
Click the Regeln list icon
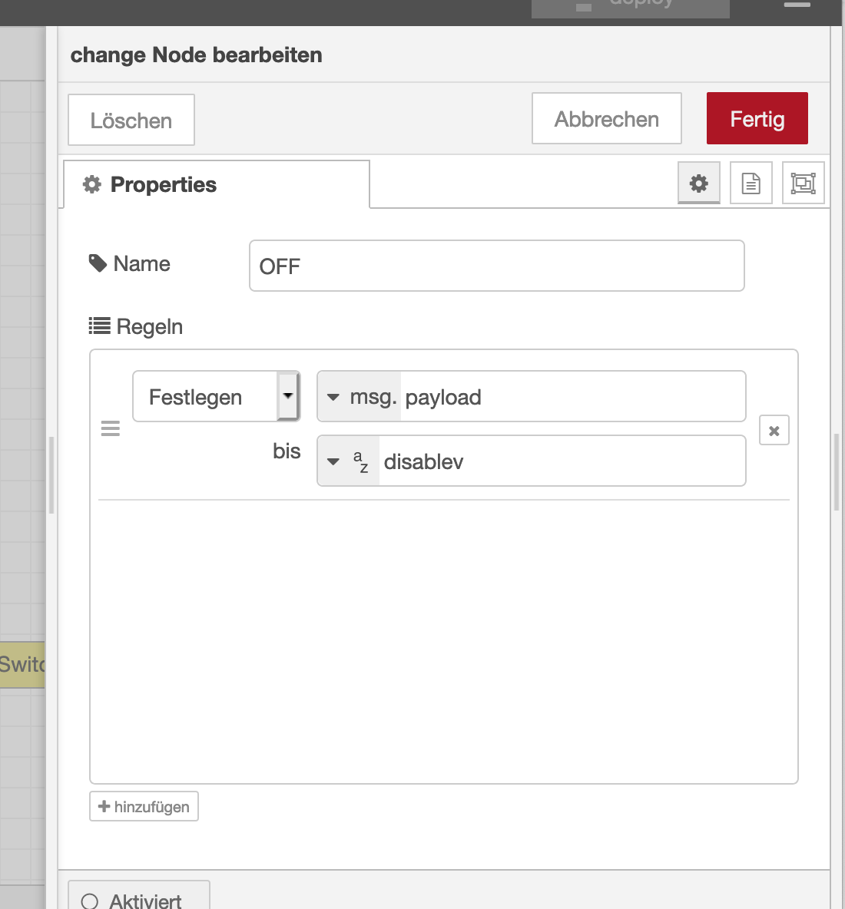[x=99, y=326]
